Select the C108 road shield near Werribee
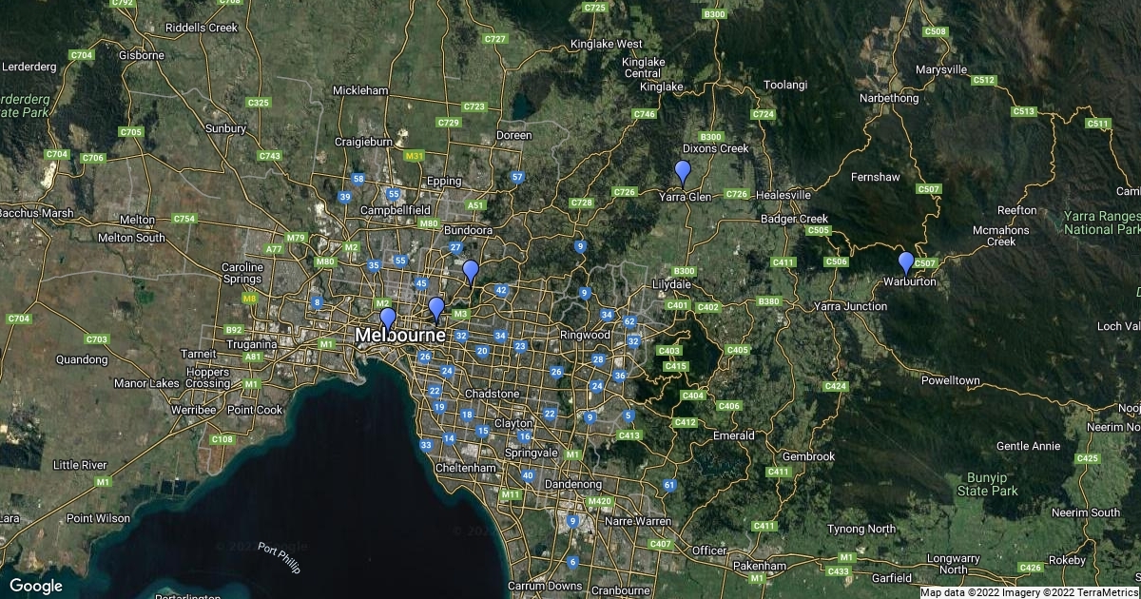Image resolution: width=1141 pixels, height=599 pixels. tap(222, 439)
